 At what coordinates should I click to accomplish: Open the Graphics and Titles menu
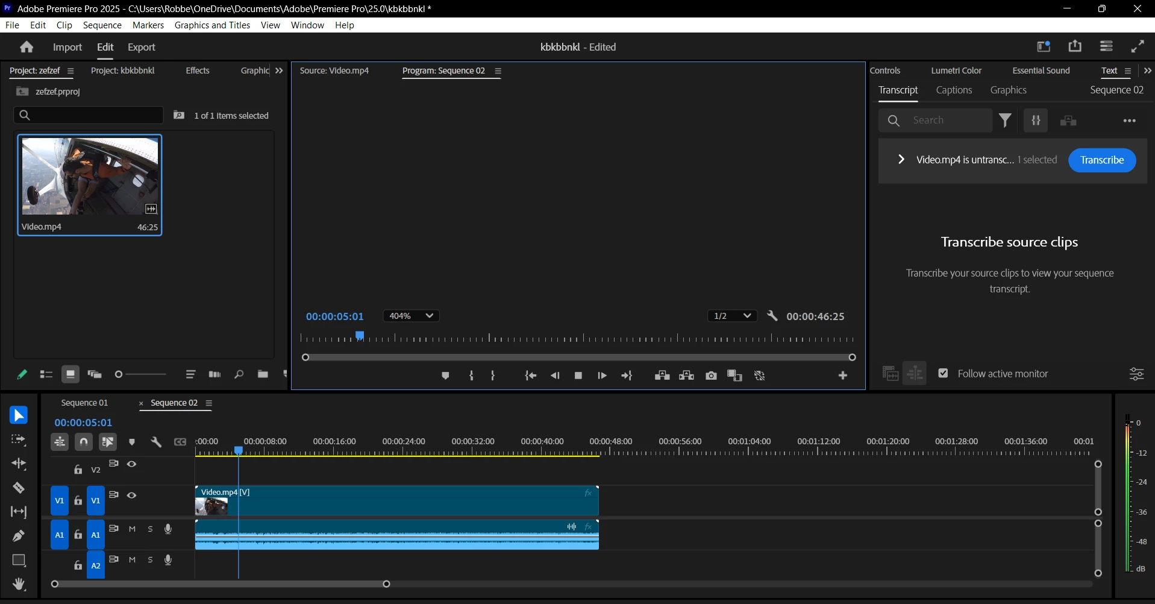(x=212, y=25)
